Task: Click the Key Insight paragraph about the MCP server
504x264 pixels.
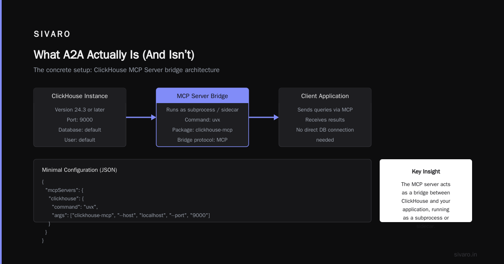Action: click(x=426, y=205)
